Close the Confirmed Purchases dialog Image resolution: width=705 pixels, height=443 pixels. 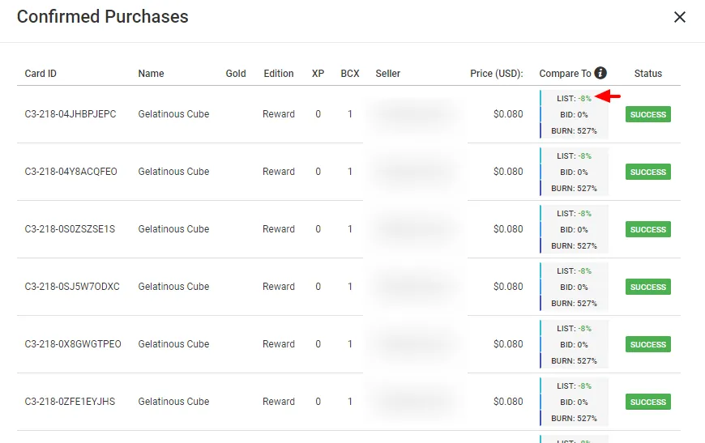[679, 17]
